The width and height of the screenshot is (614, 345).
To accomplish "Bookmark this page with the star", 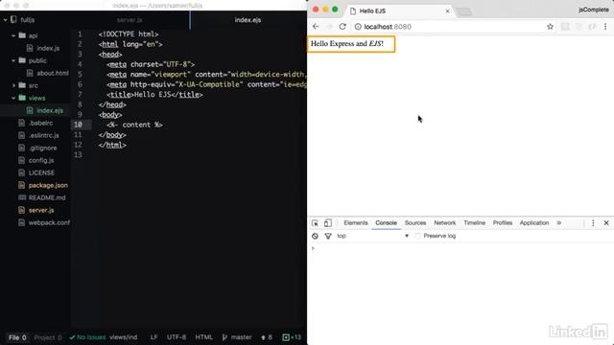I will coord(550,27).
